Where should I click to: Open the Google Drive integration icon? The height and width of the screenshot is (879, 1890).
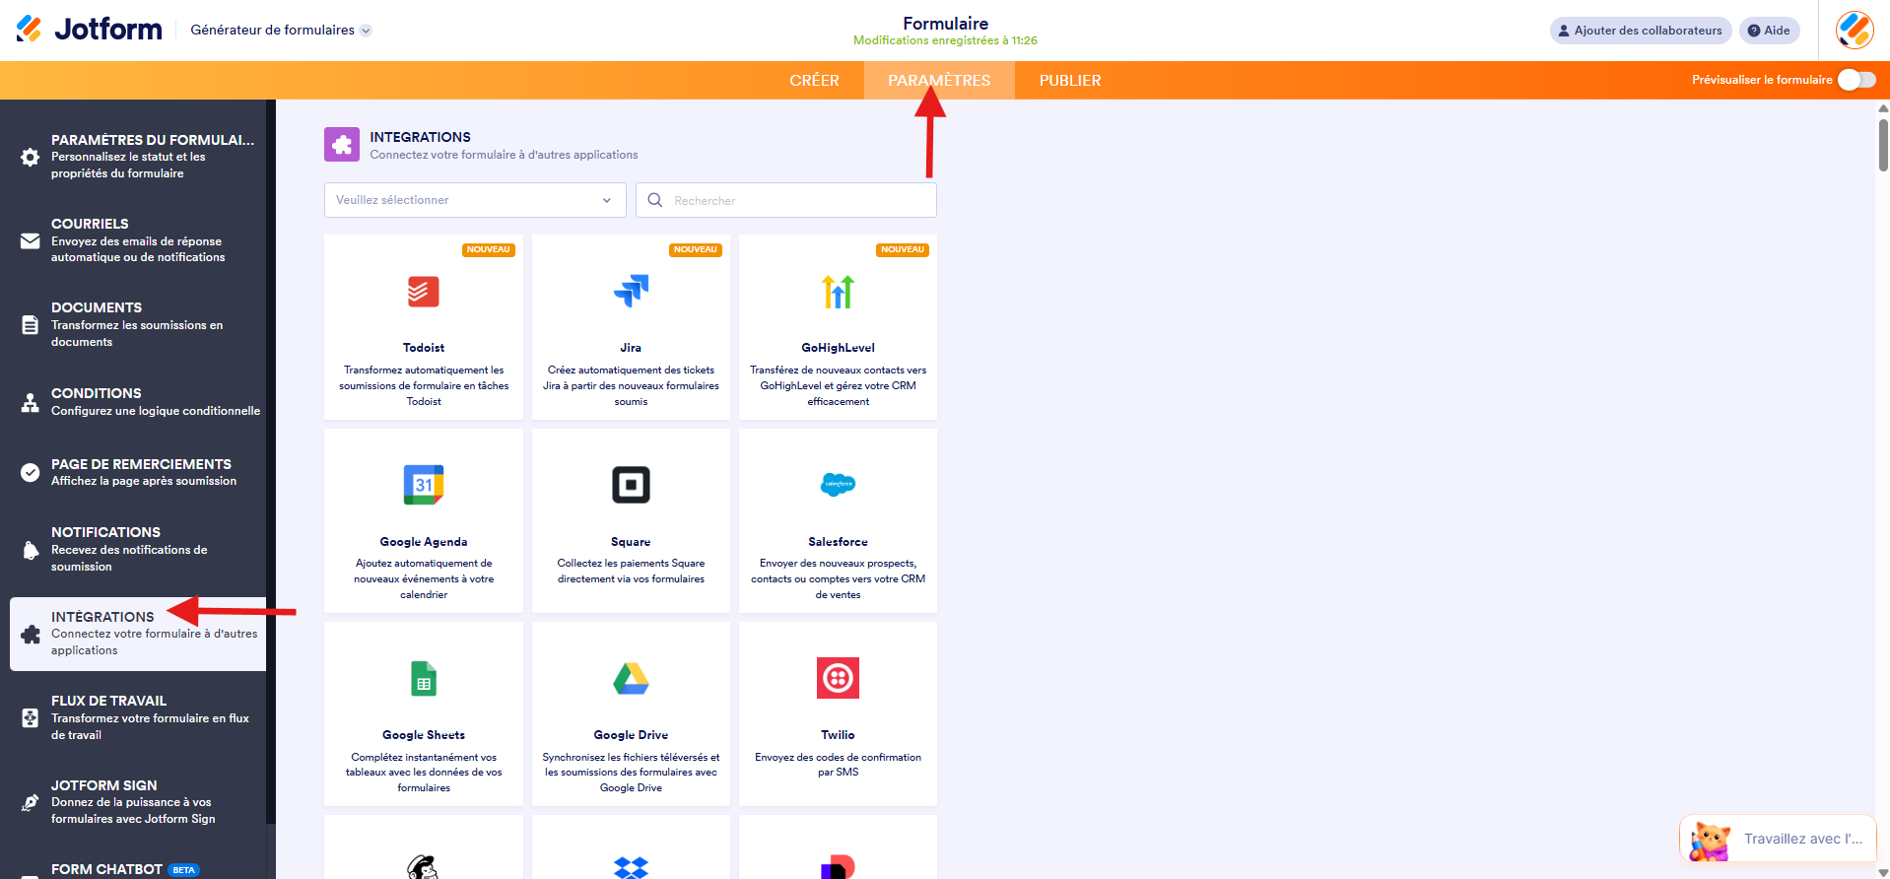click(631, 679)
